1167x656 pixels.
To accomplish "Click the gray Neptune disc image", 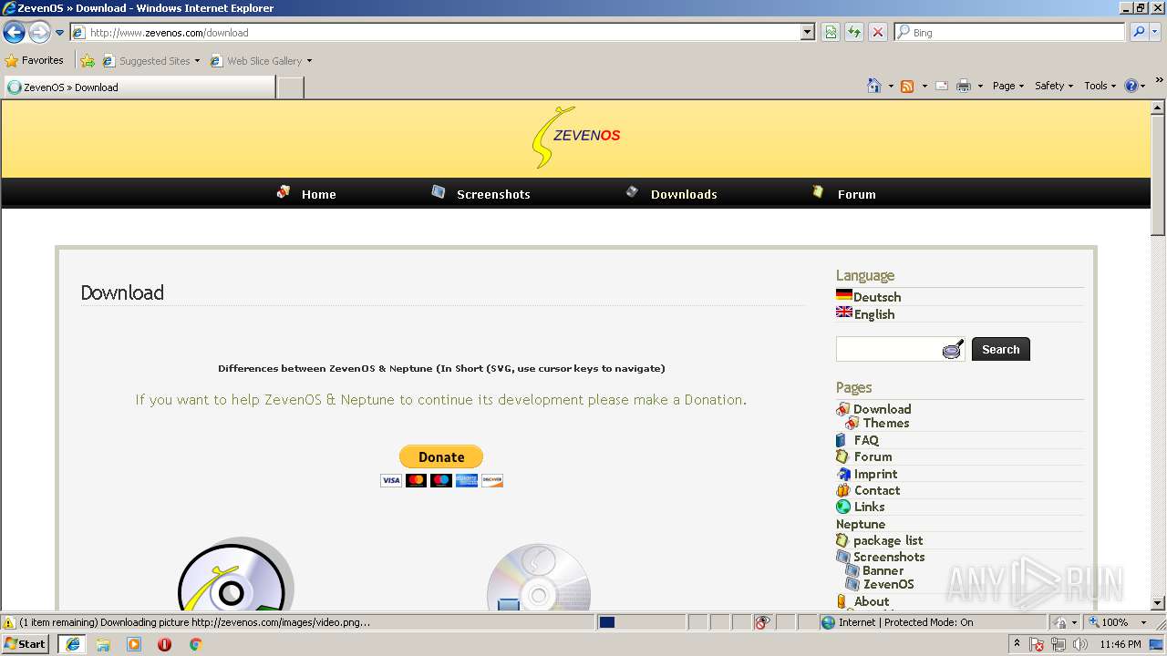I will click(539, 578).
